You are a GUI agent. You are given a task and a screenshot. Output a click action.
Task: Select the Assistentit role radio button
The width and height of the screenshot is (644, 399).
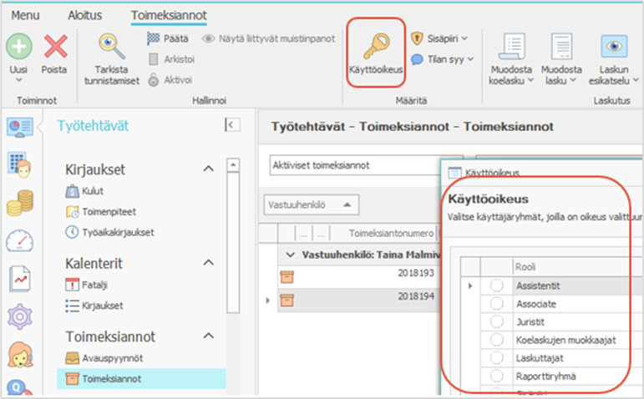coord(497,285)
